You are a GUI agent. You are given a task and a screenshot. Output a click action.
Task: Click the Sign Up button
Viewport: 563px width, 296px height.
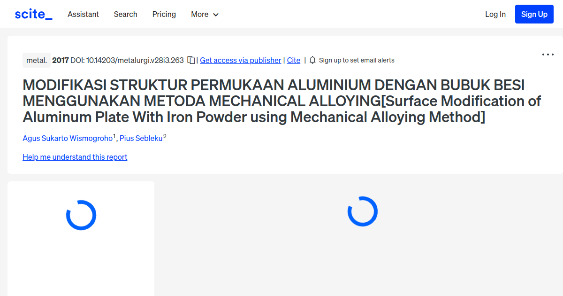pos(534,14)
